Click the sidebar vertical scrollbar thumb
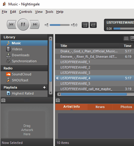The width and height of the screenshot is (134, 146). click(x=51, y=61)
